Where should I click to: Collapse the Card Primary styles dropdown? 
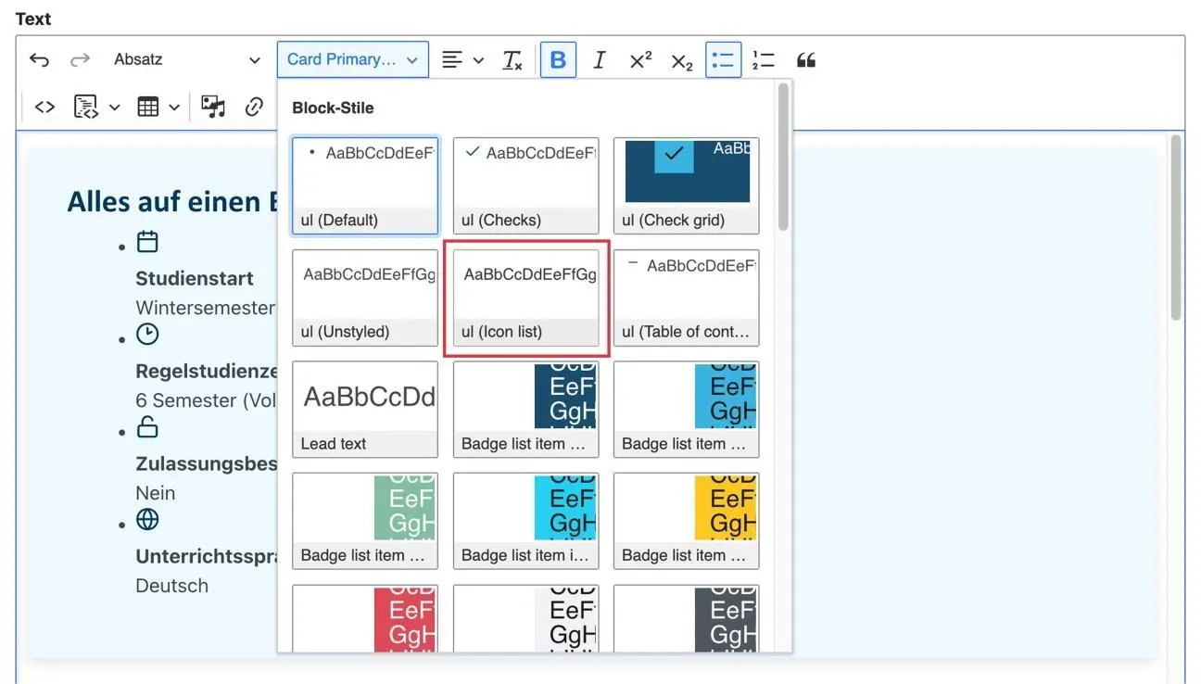(x=352, y=60)
